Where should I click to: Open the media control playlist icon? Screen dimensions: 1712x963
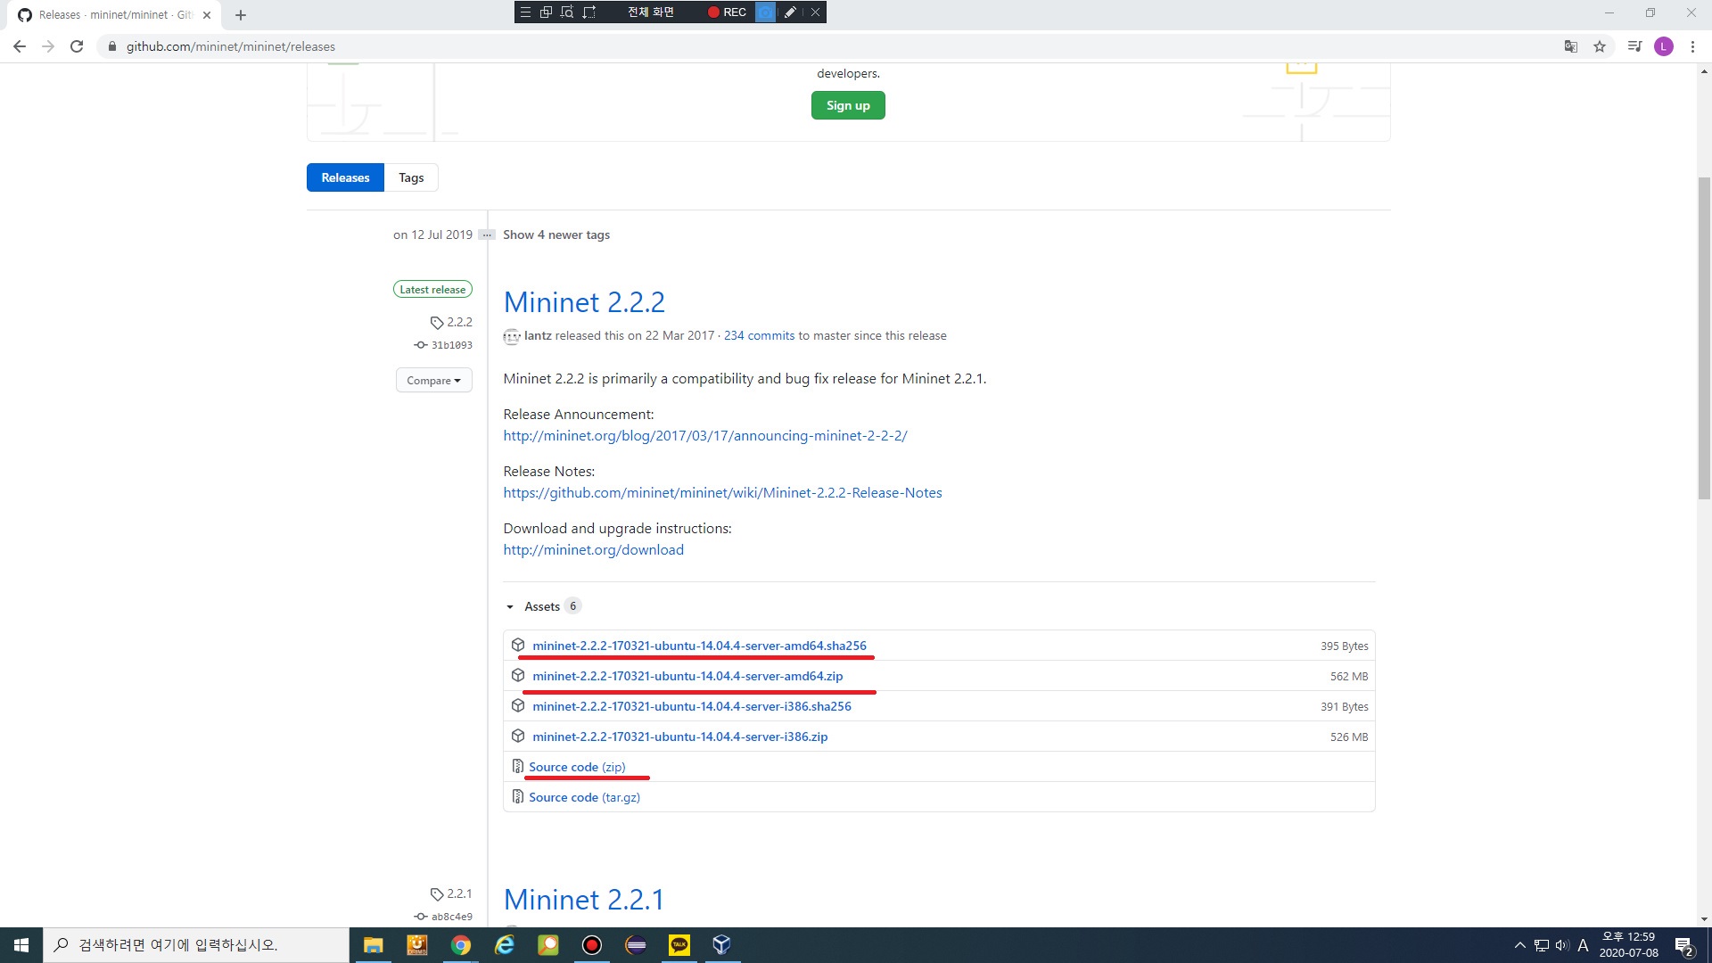(x=1634, y=46)
